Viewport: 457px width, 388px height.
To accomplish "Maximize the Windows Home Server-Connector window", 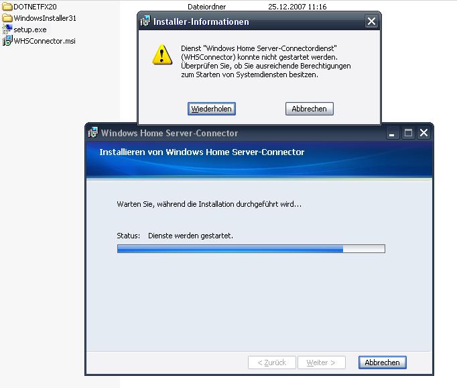I will (x=408, y=133).
